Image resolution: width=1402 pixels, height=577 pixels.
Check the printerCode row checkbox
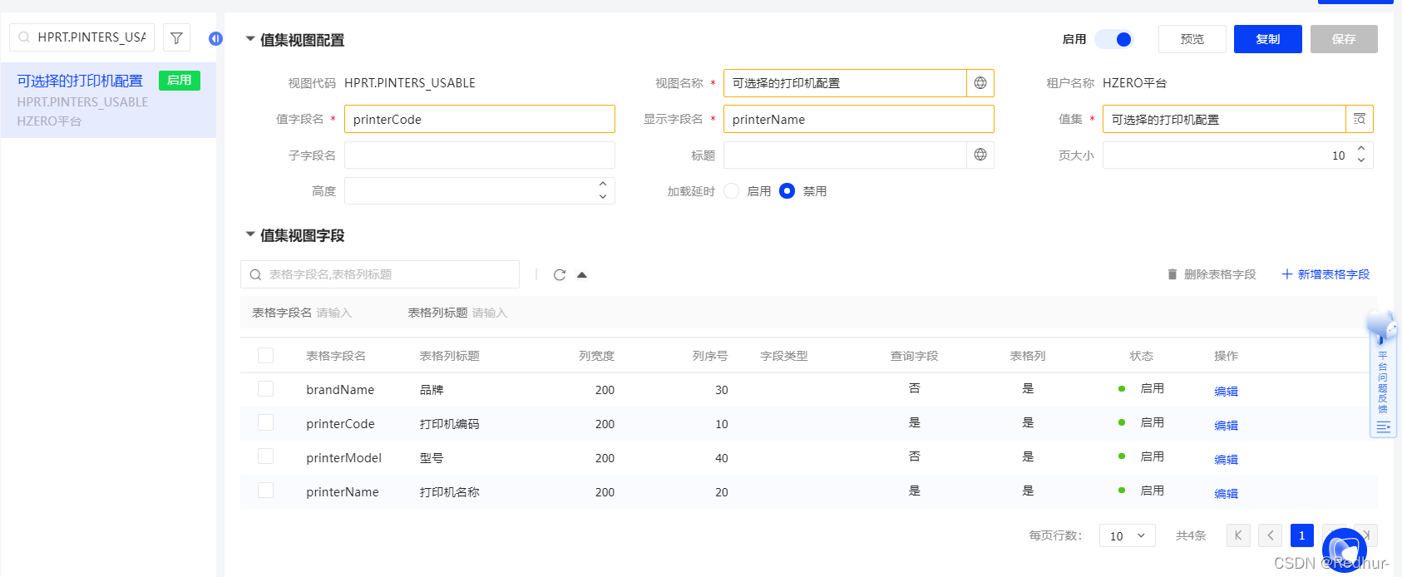point(265,422)
